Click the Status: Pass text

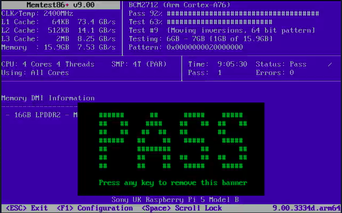pyautogui.click(x=281, y=64)
